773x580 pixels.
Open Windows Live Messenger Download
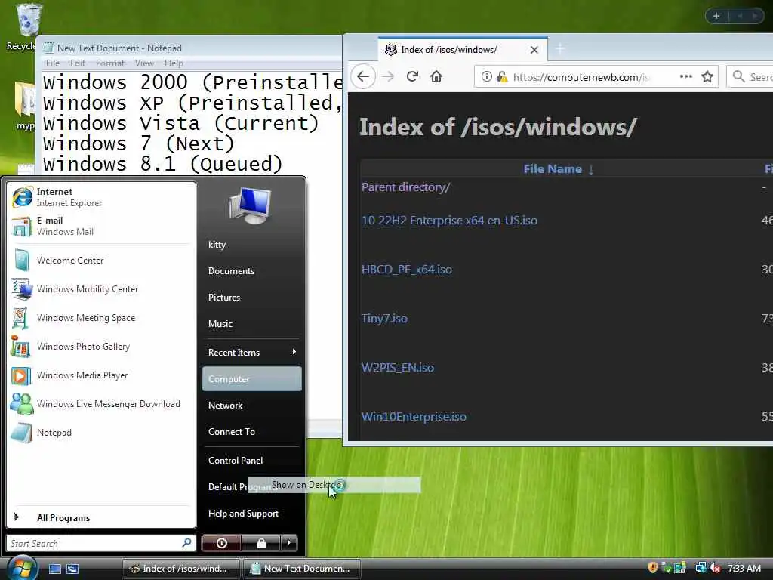point(101,404)
